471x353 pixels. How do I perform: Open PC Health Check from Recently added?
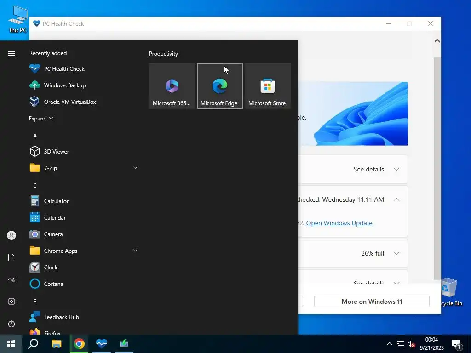tap(84, 69)
